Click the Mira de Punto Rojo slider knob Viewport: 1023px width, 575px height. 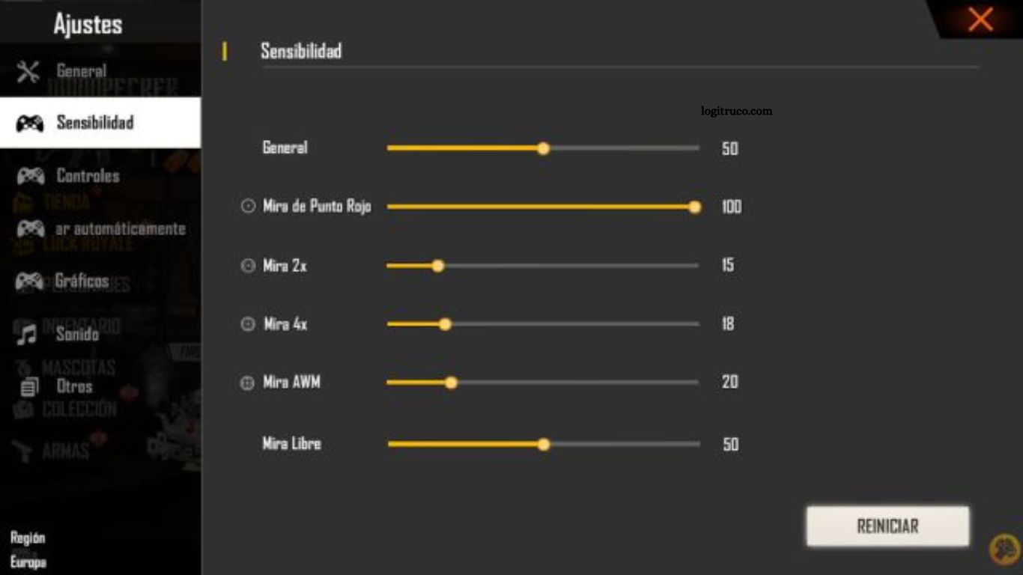pyautogui.click(x=695, y=207)
